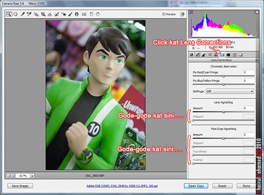Click the 13.7% zoom level field
Image resolution: width=264 pixels, height=195 pixels.
click(23, 175)
